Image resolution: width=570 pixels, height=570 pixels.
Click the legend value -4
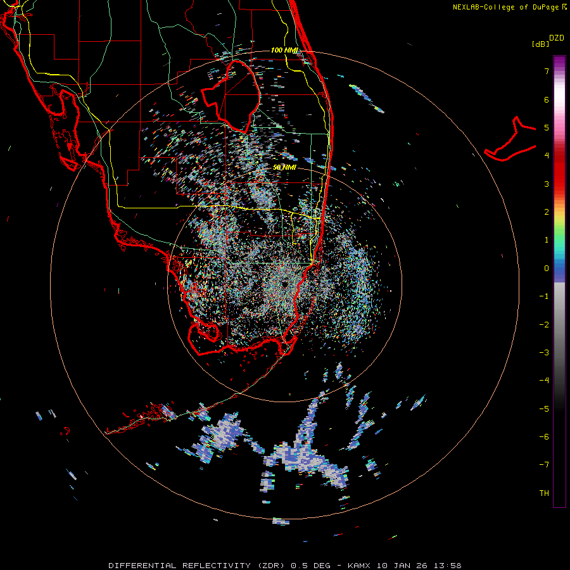click(544, 380)
